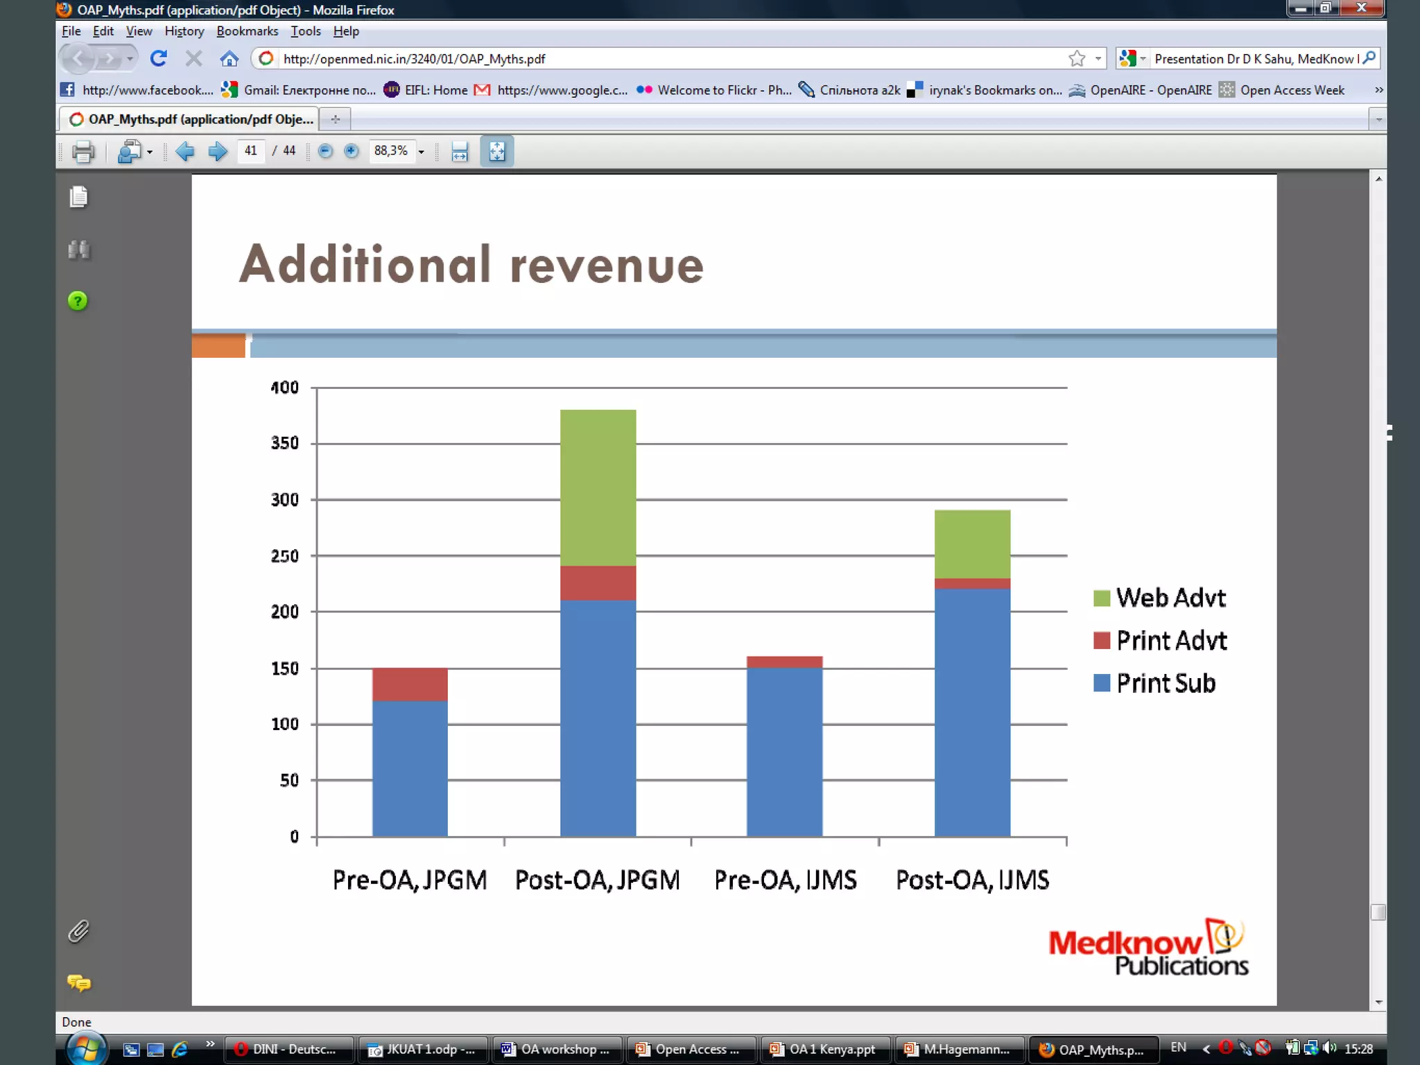The image size is (1420, 1065).
Task: Click the page number input field
Action: pyautogui.click(x=251, y=151)
